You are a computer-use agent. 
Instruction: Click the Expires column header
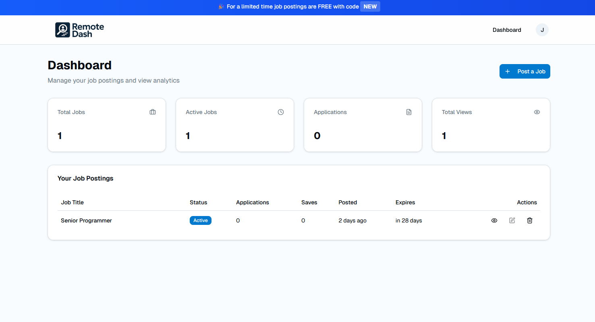coord(405,202)
